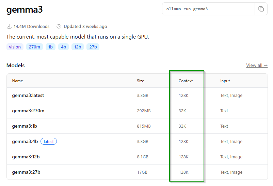This screenshot has width=273, height=186.
Task: Click the updated clock icon
Action: (59, 26)
